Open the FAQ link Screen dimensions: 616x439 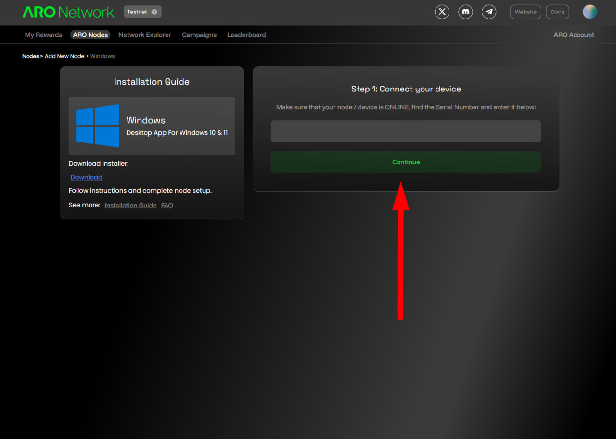tap(167, 206)
